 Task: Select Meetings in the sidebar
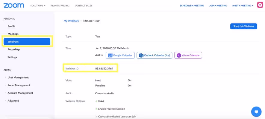tap(13, 34)
